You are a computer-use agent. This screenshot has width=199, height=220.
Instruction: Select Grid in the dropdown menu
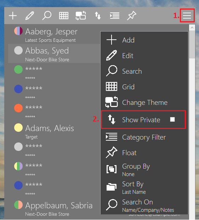pos(144,87)
